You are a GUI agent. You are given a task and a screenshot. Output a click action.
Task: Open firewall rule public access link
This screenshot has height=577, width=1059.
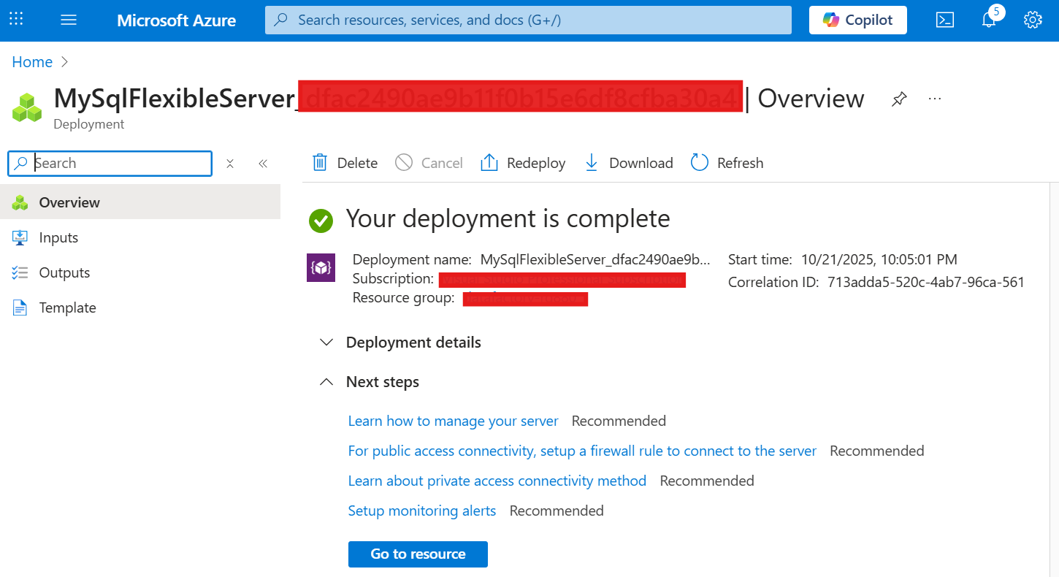(x=582, y=451)
